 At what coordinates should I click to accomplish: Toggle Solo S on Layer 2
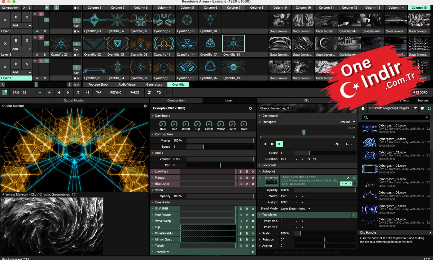tap(27, 40)
